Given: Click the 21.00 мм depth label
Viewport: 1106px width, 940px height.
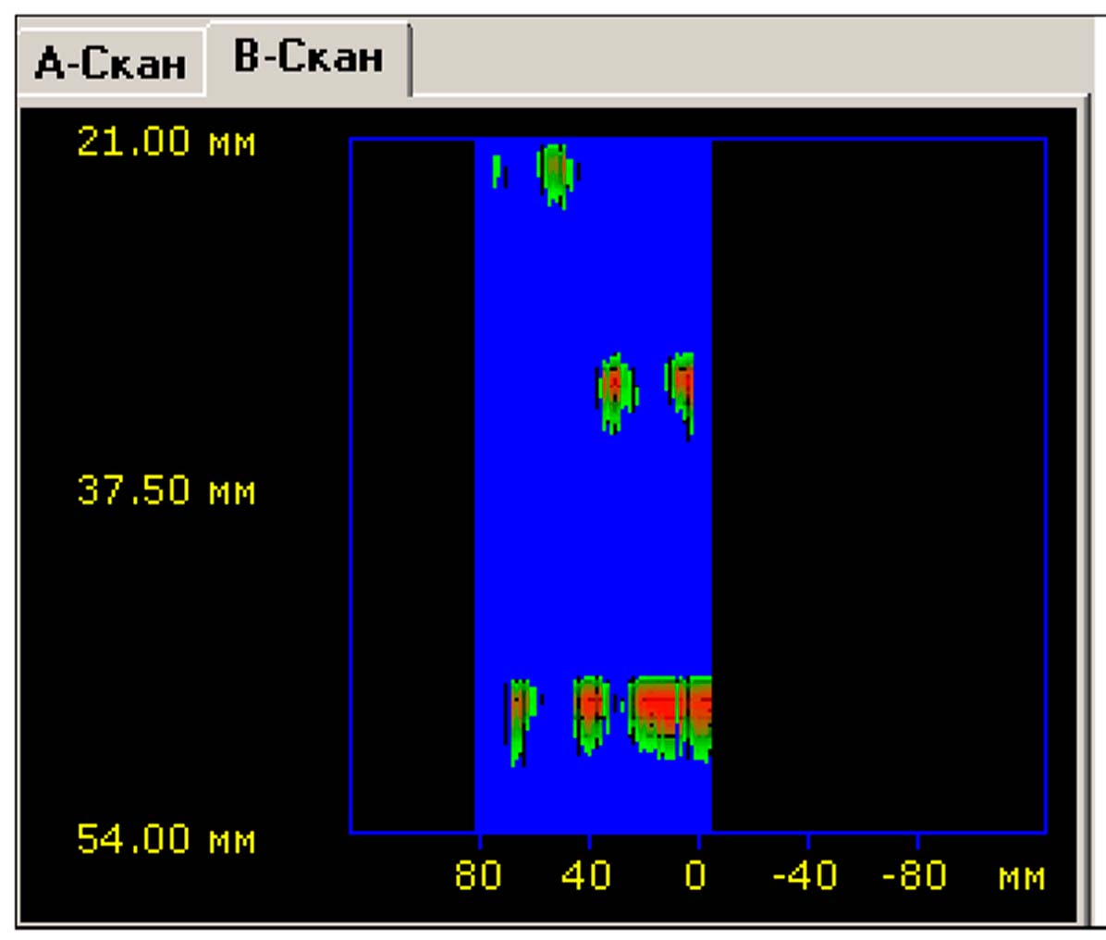Looking at the screenshot, I should pyautogui.click(x=166, y=142).
